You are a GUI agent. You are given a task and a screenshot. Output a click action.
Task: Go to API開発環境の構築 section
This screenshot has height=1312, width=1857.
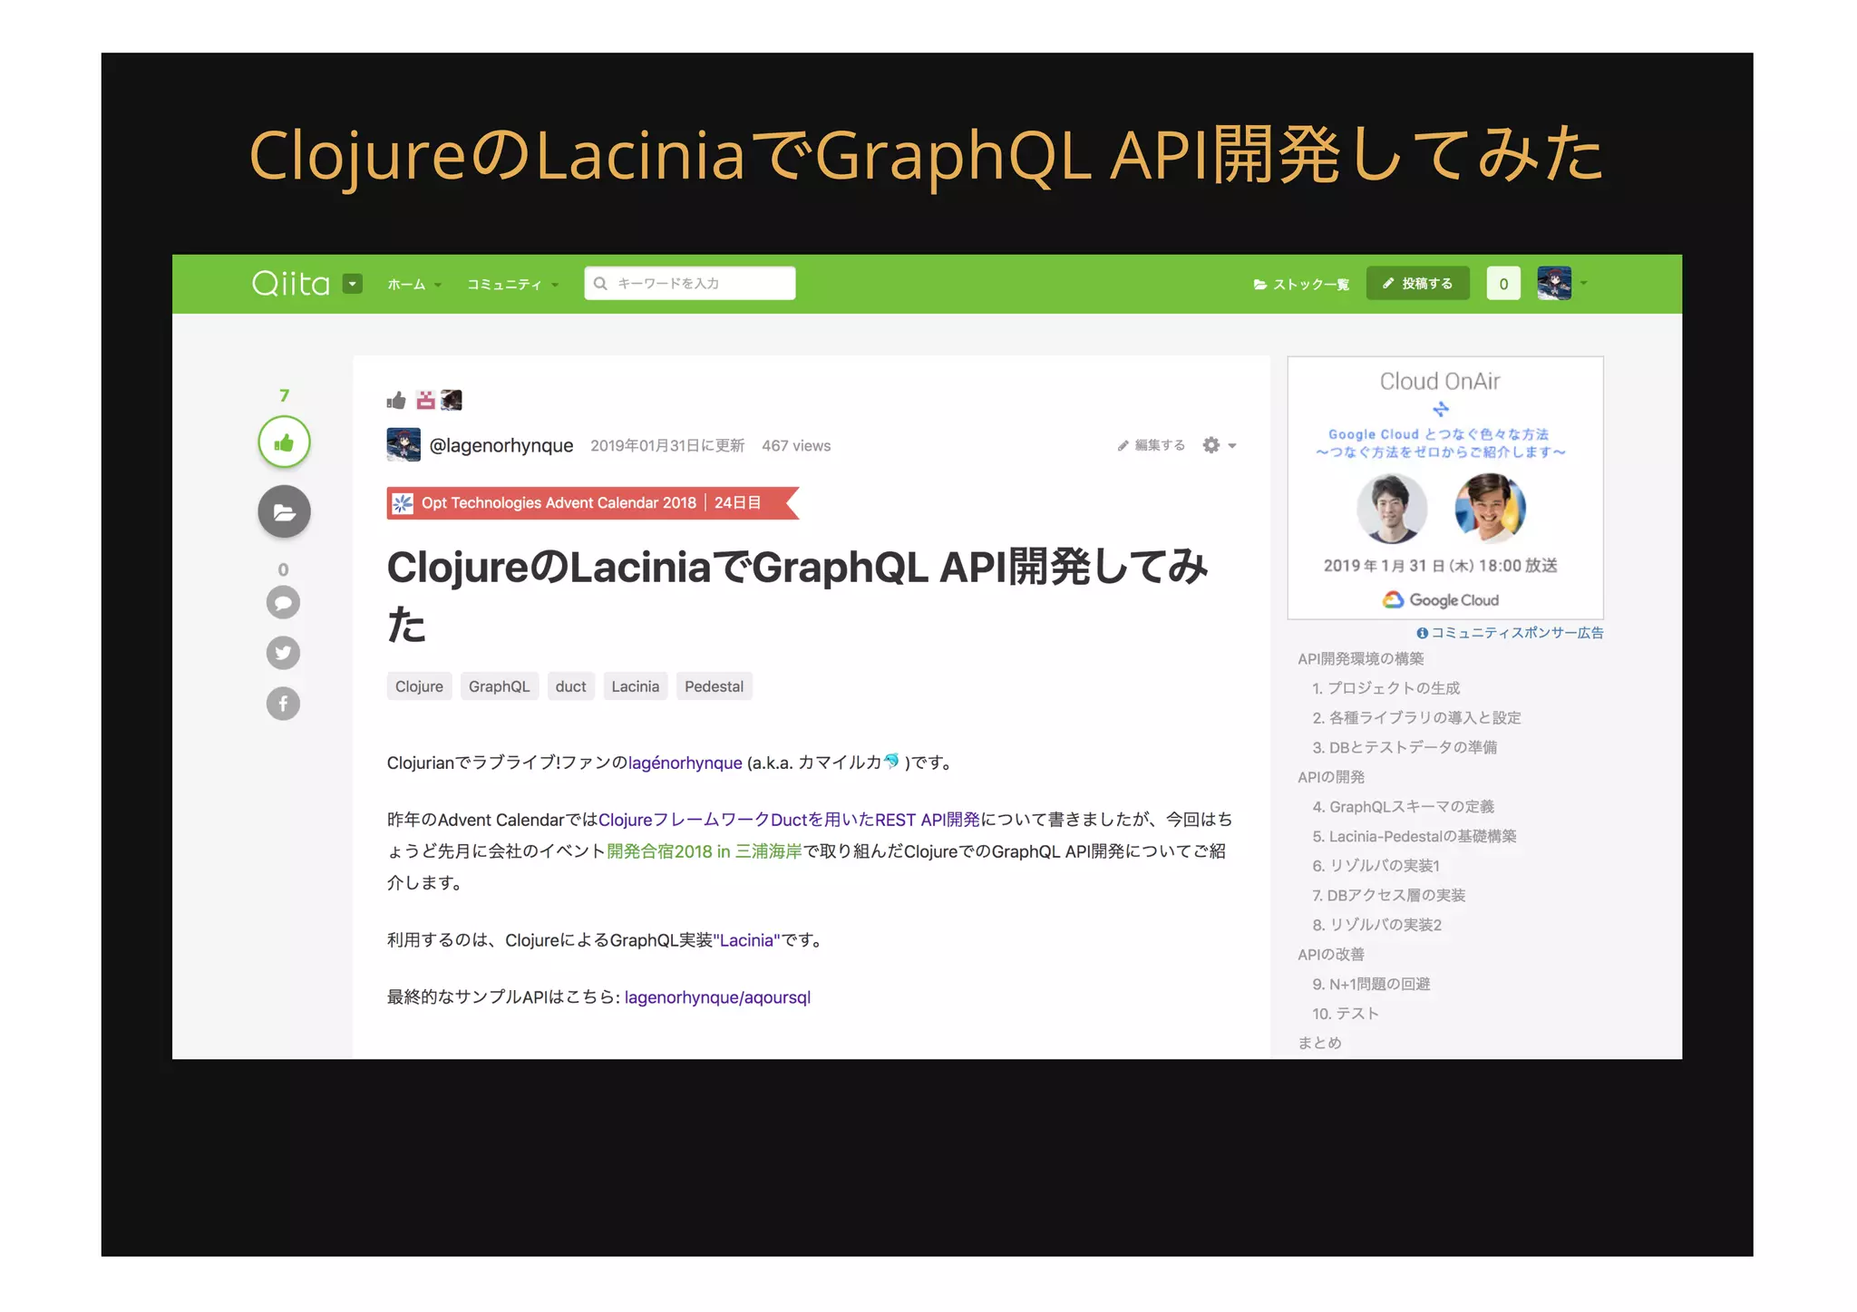pos(1360,659)
